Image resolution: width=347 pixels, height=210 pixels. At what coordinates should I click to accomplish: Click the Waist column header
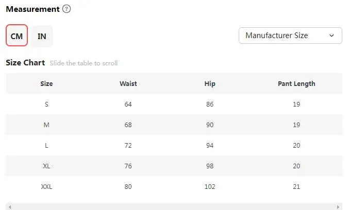coord(128,84)
